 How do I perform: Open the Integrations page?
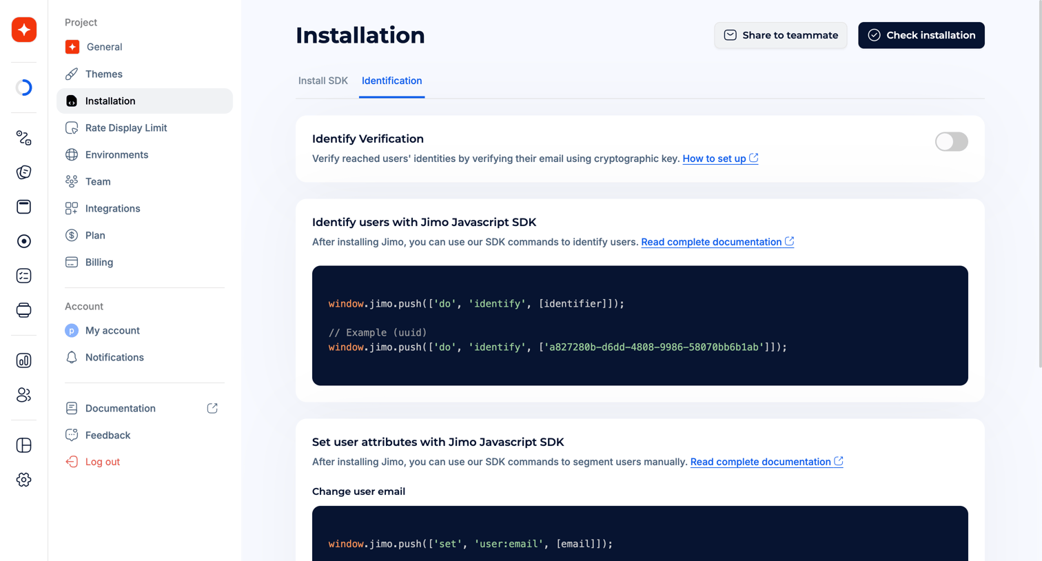(x=145, y=208)
